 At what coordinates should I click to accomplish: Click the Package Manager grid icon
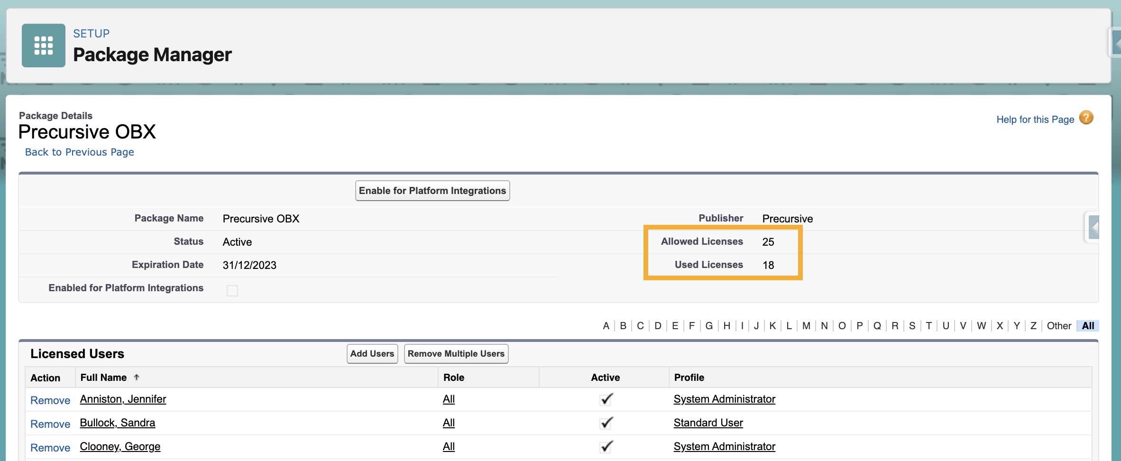(x=44, y=46)
